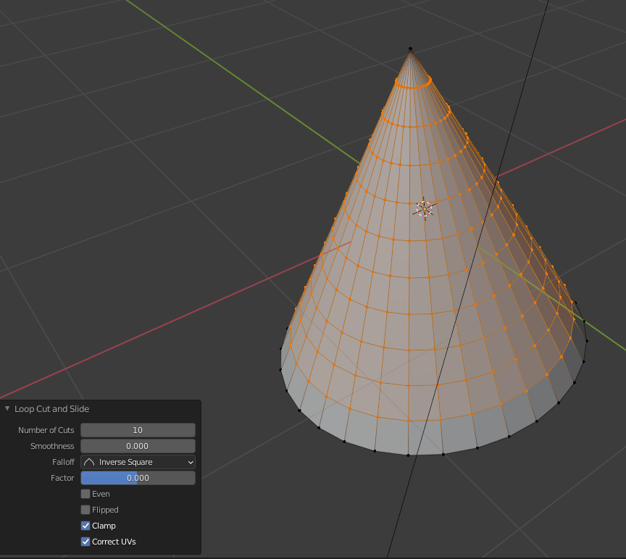Click the Number of Cuts field
626x559 pixels.
[x=138, y=430]
